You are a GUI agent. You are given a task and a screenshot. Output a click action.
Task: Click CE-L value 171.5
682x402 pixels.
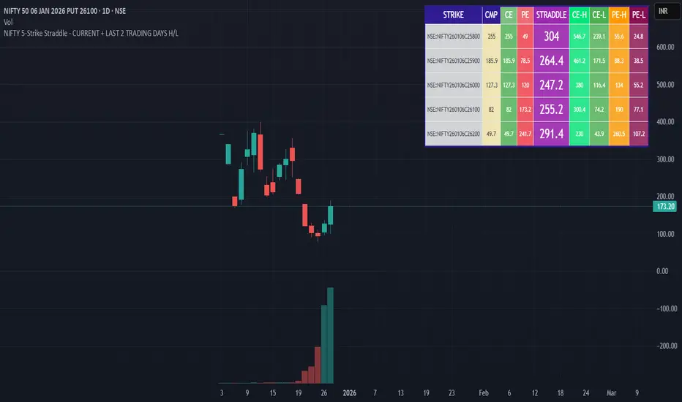coord(599,61)
